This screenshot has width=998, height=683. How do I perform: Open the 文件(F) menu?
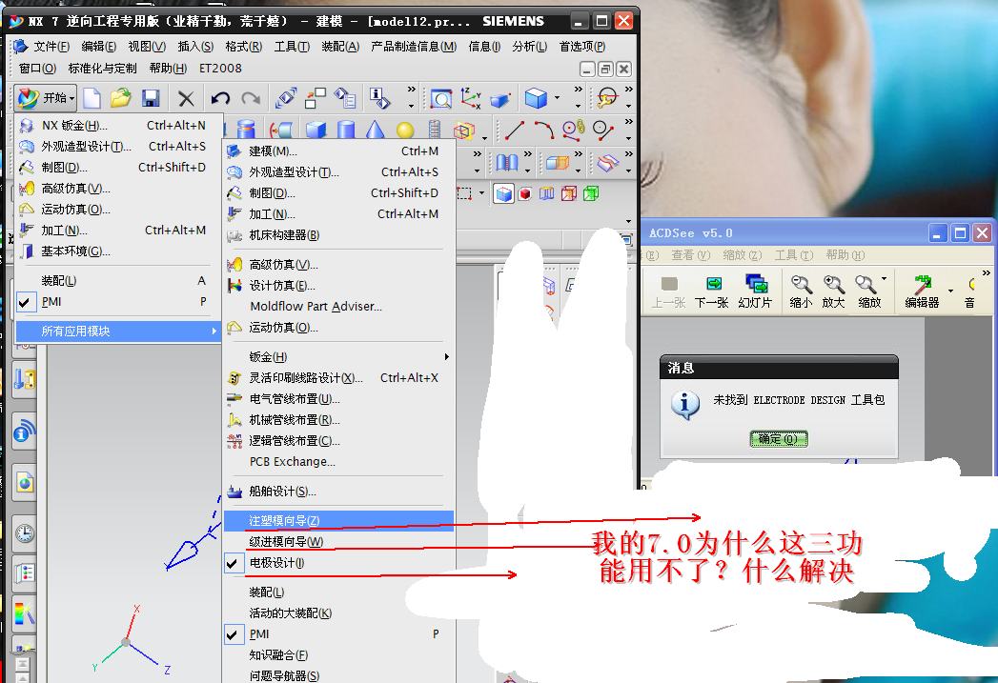pyautogui.click(x=51, y=47)
